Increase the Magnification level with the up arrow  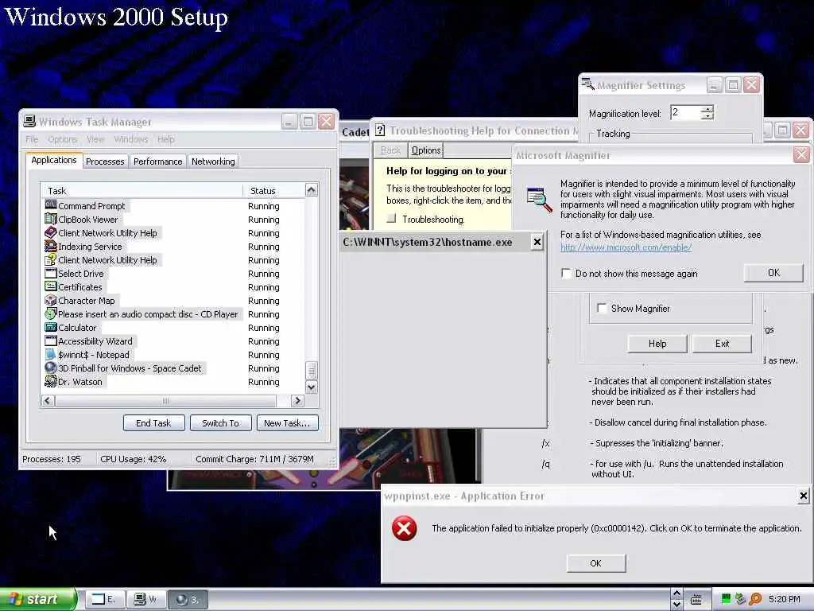[x=707, y=108]
